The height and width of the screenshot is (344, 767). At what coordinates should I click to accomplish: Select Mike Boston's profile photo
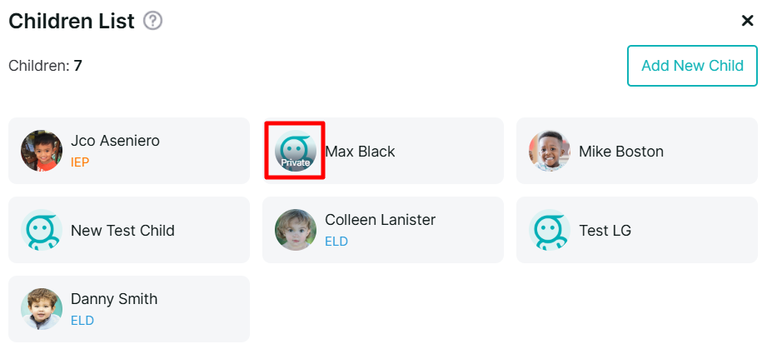pos(550,151)
